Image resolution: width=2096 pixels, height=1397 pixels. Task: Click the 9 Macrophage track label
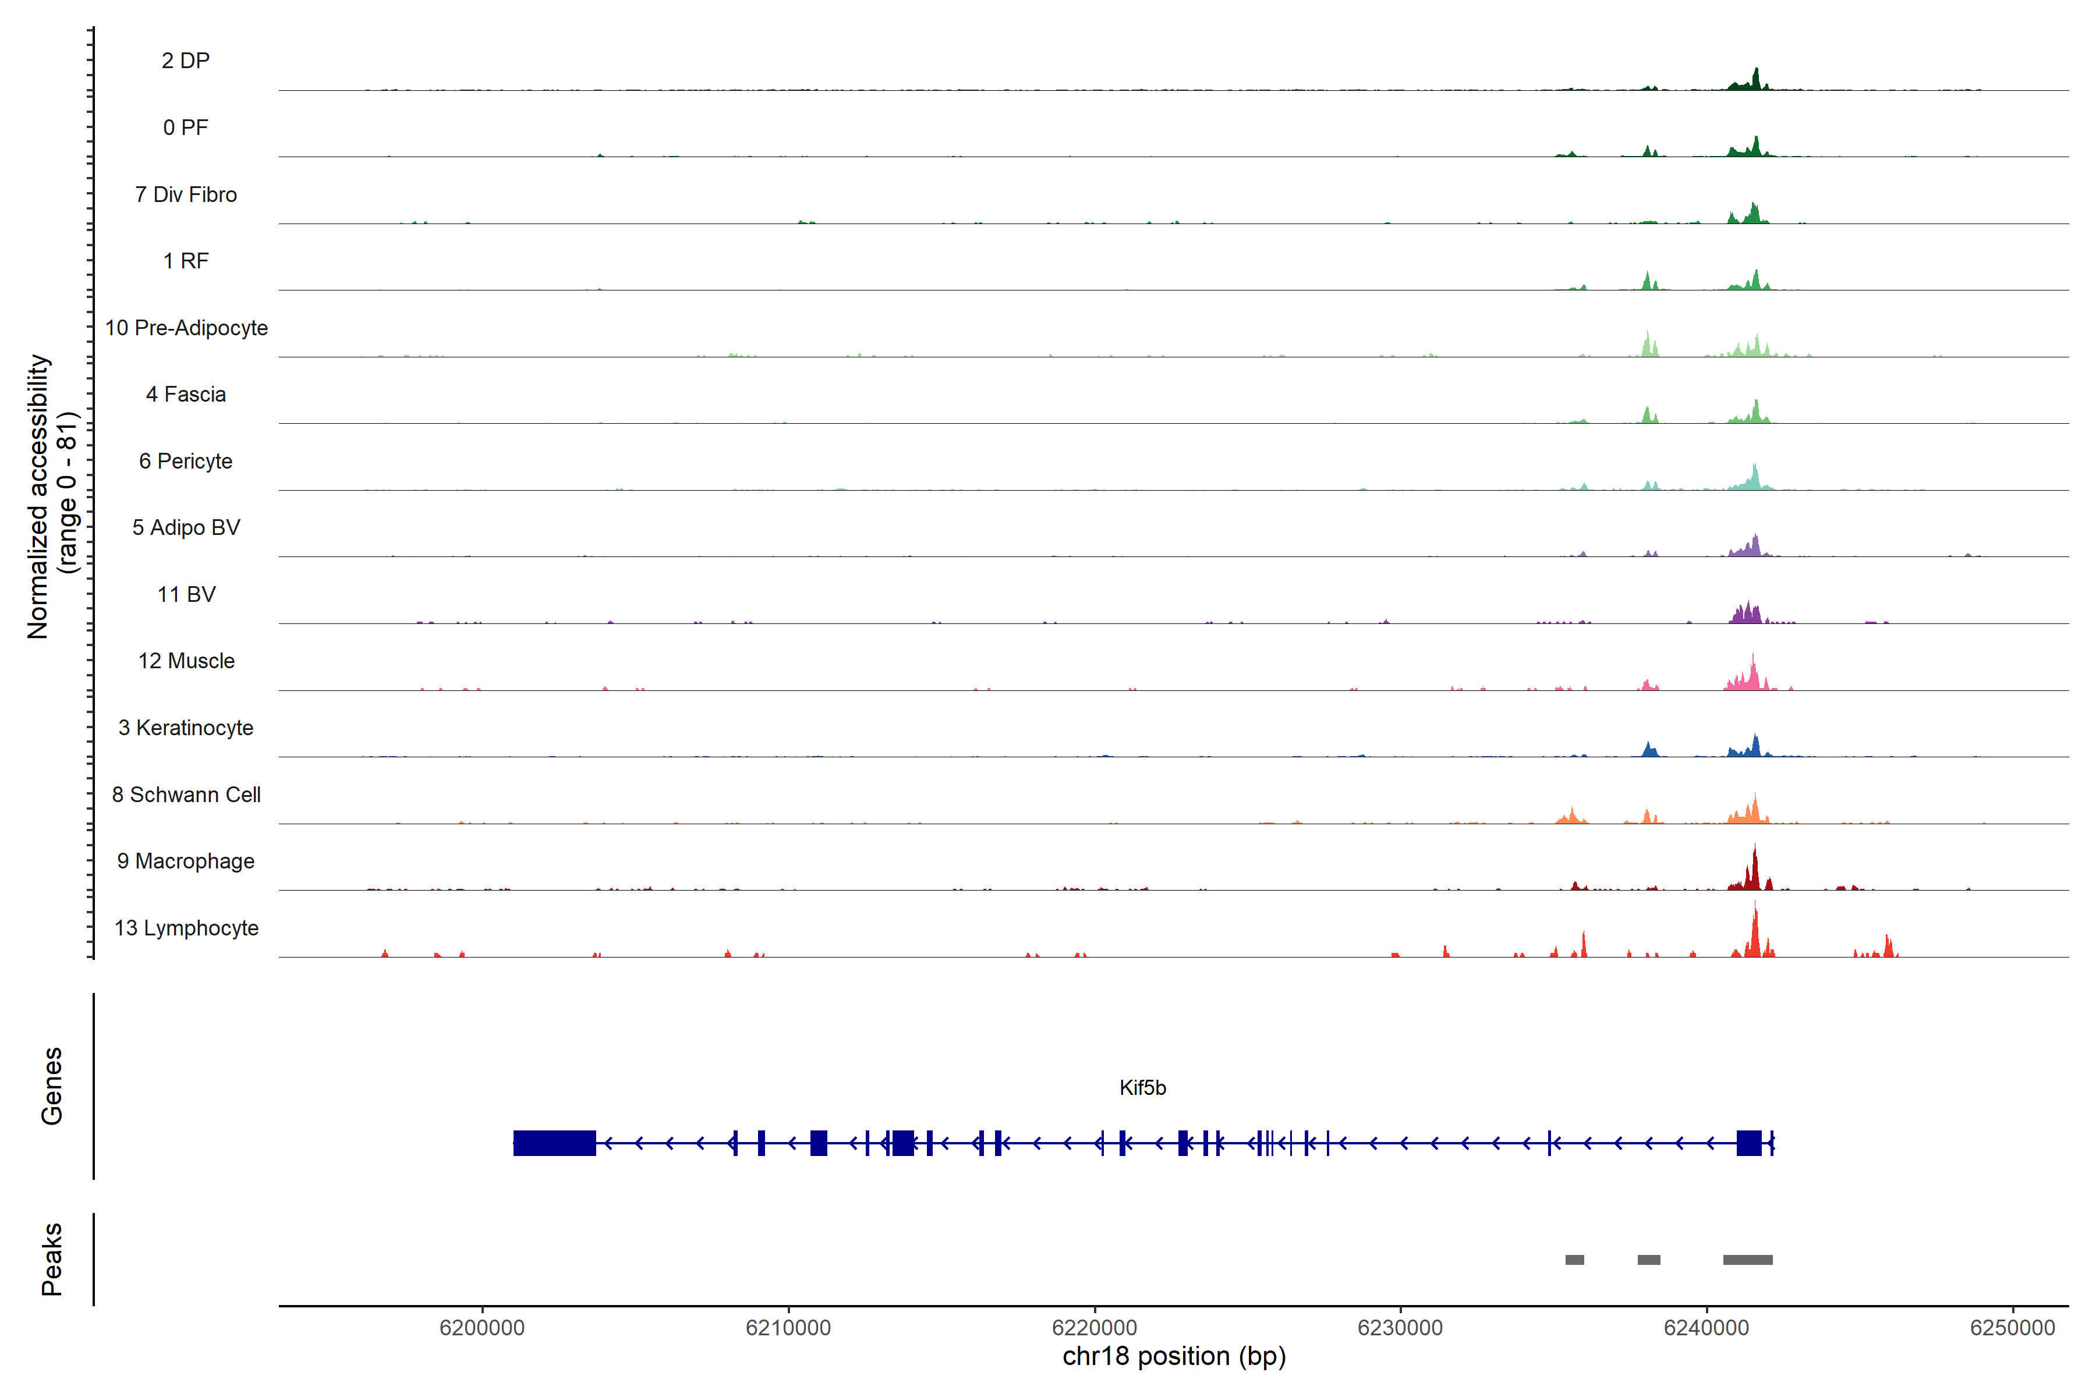[x=185, y=861]
